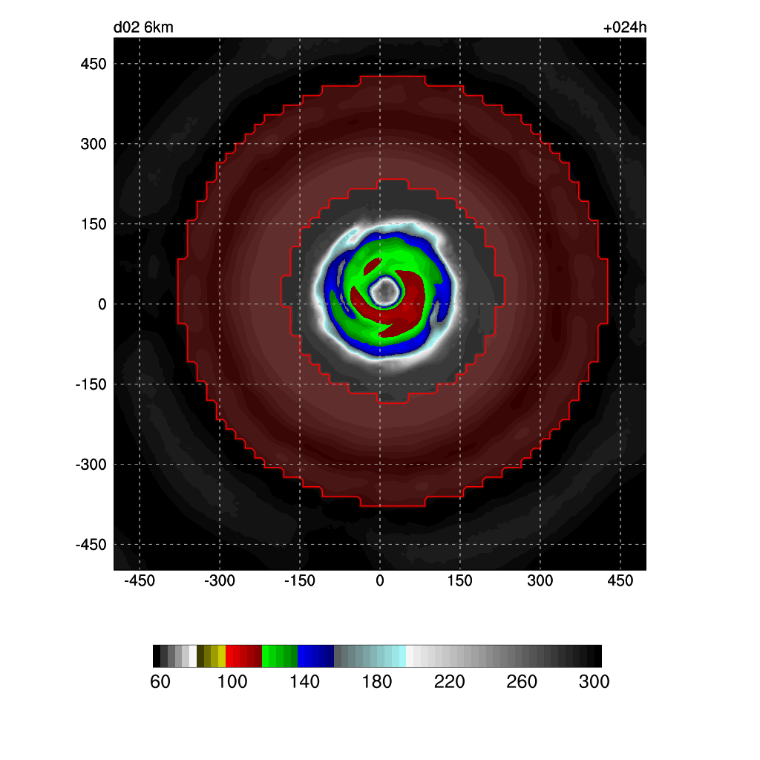Click the y-axis label '300'
Viewport: 760px width, 760px height.
(x=93, y=144)
